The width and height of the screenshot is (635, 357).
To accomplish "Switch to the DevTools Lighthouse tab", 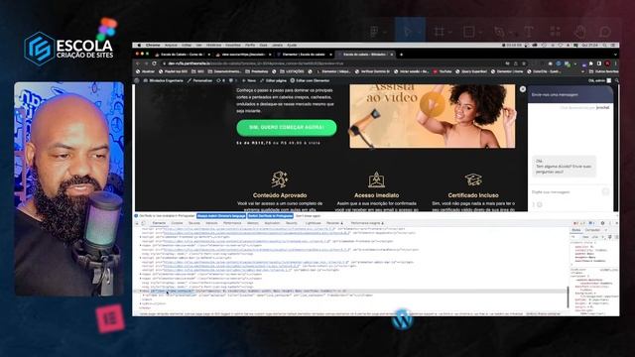I will click(x=313, y=223).
